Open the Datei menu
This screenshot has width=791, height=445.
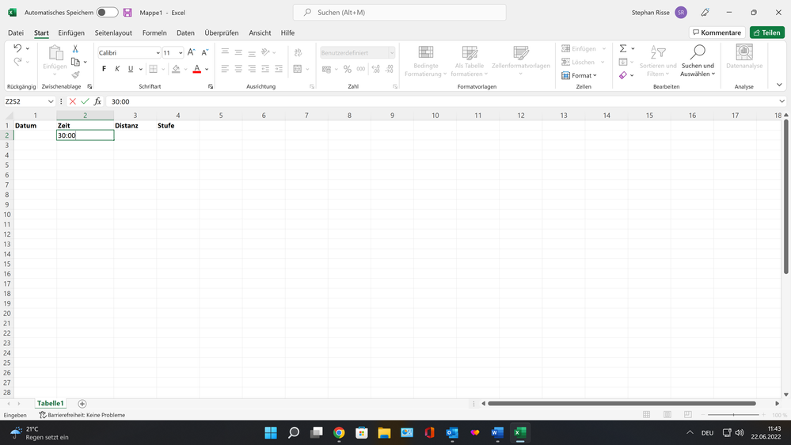pos(16,32)
